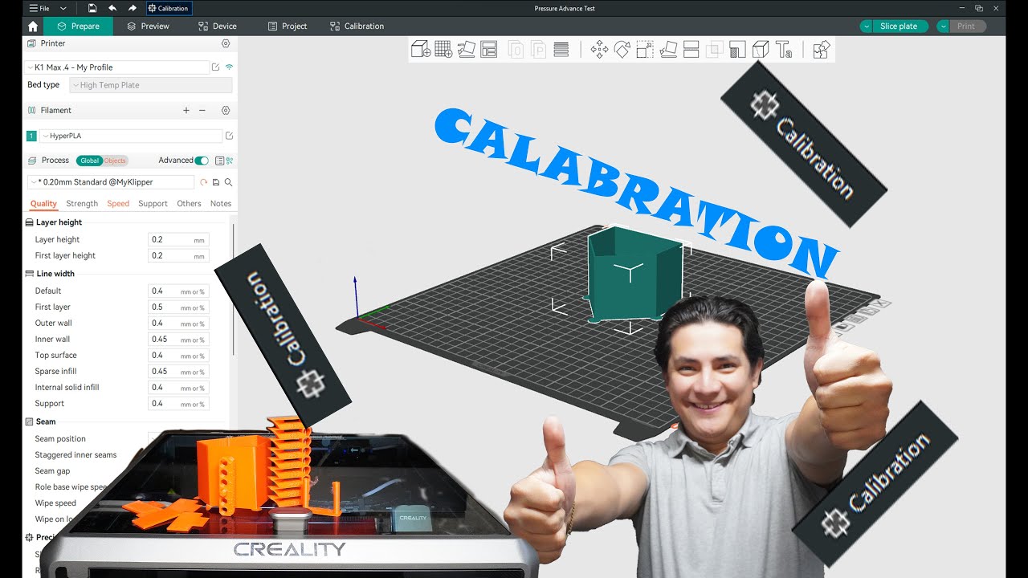The height and width of the screenshot is (578, 1028).
Task: Select the Text shape tool
Action: (x=784, y=50)
